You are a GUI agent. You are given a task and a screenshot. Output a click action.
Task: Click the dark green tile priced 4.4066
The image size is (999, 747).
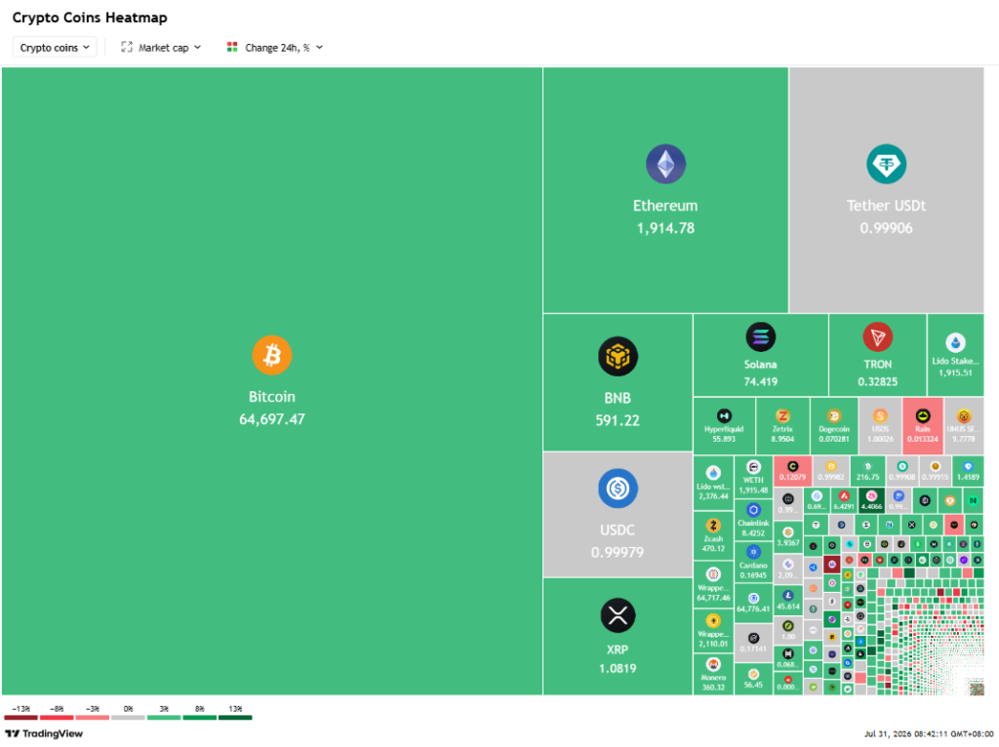pyautogui.click(x=871, y=500)
